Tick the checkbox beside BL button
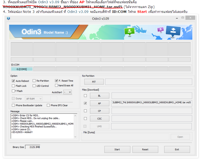 pyautogui.click(x=85, y=96)
